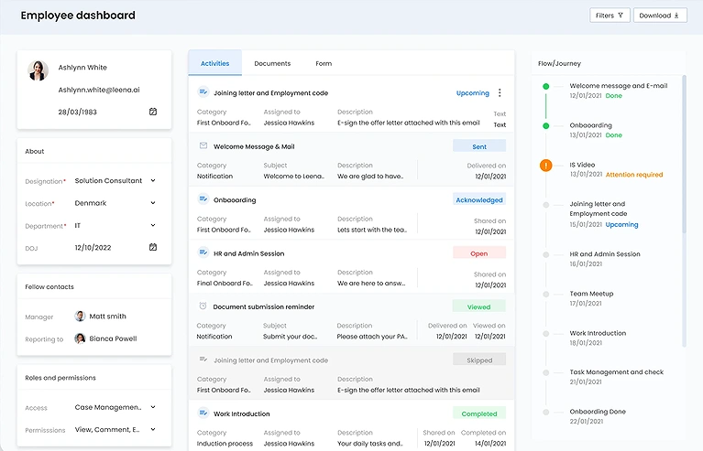Click the Skipped status badge
This screenshot has width=703, height=451.
pos(479,360)
